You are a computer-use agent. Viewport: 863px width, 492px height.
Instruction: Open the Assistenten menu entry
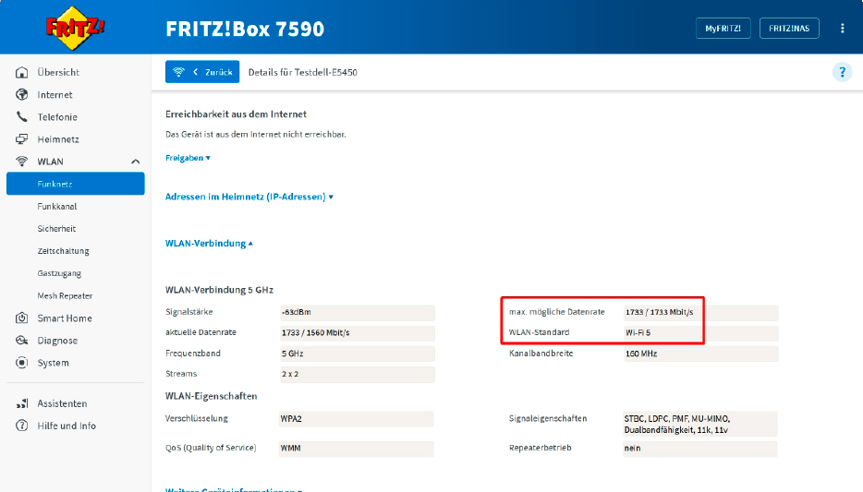click(x=62, y=403)
